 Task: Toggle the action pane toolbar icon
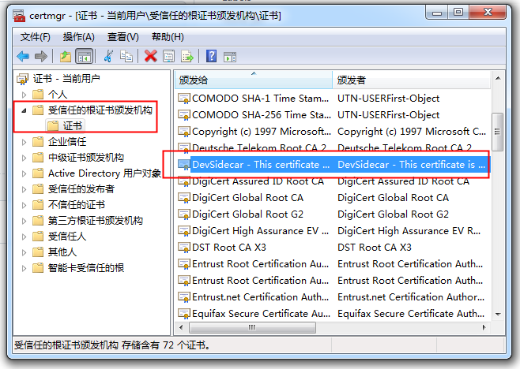230,57
